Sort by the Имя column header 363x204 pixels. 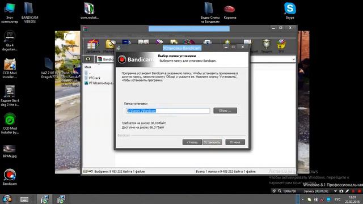click(x=88, y=67)
